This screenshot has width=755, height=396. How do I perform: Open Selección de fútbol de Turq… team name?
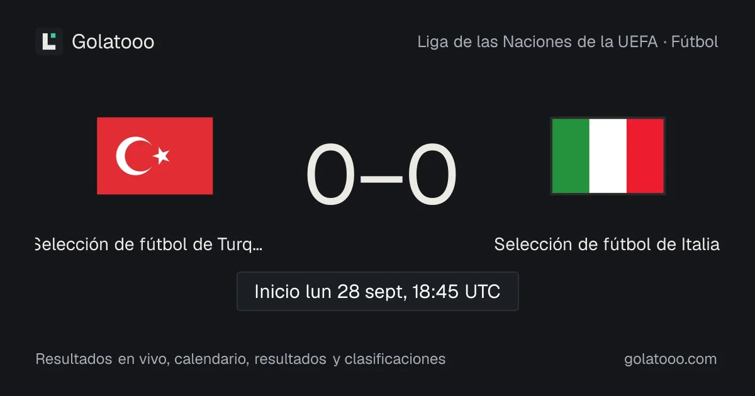[x=149, y=244]
